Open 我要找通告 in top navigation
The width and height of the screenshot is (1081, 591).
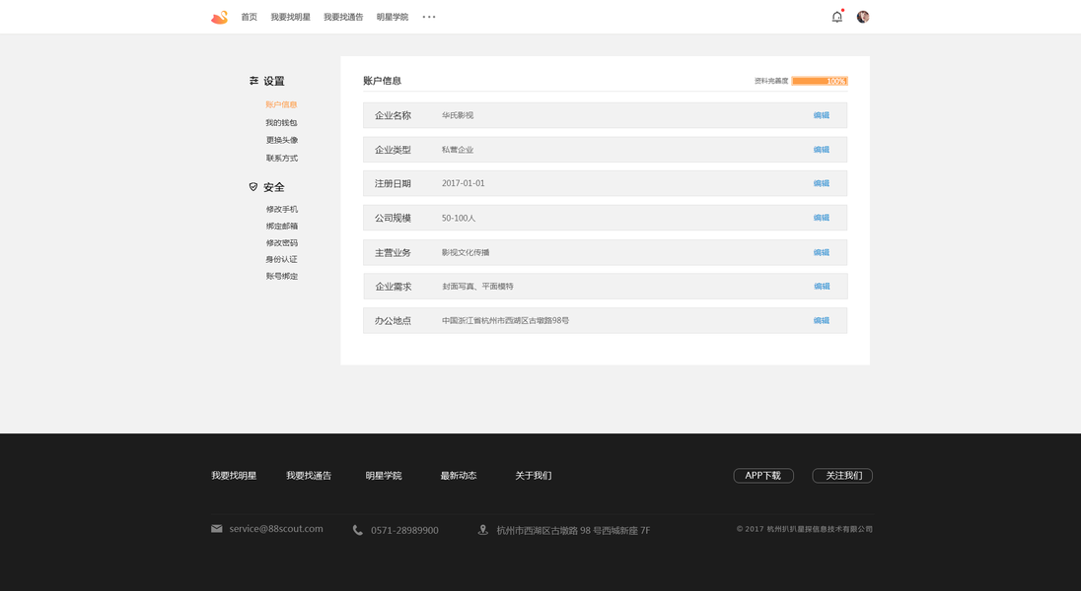(x=343, y=17)
